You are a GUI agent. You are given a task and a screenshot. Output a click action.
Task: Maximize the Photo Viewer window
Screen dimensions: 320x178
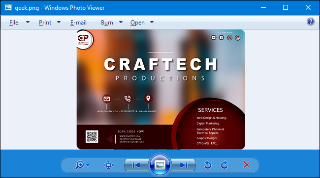pyautogui.click(x=286, y=7)
